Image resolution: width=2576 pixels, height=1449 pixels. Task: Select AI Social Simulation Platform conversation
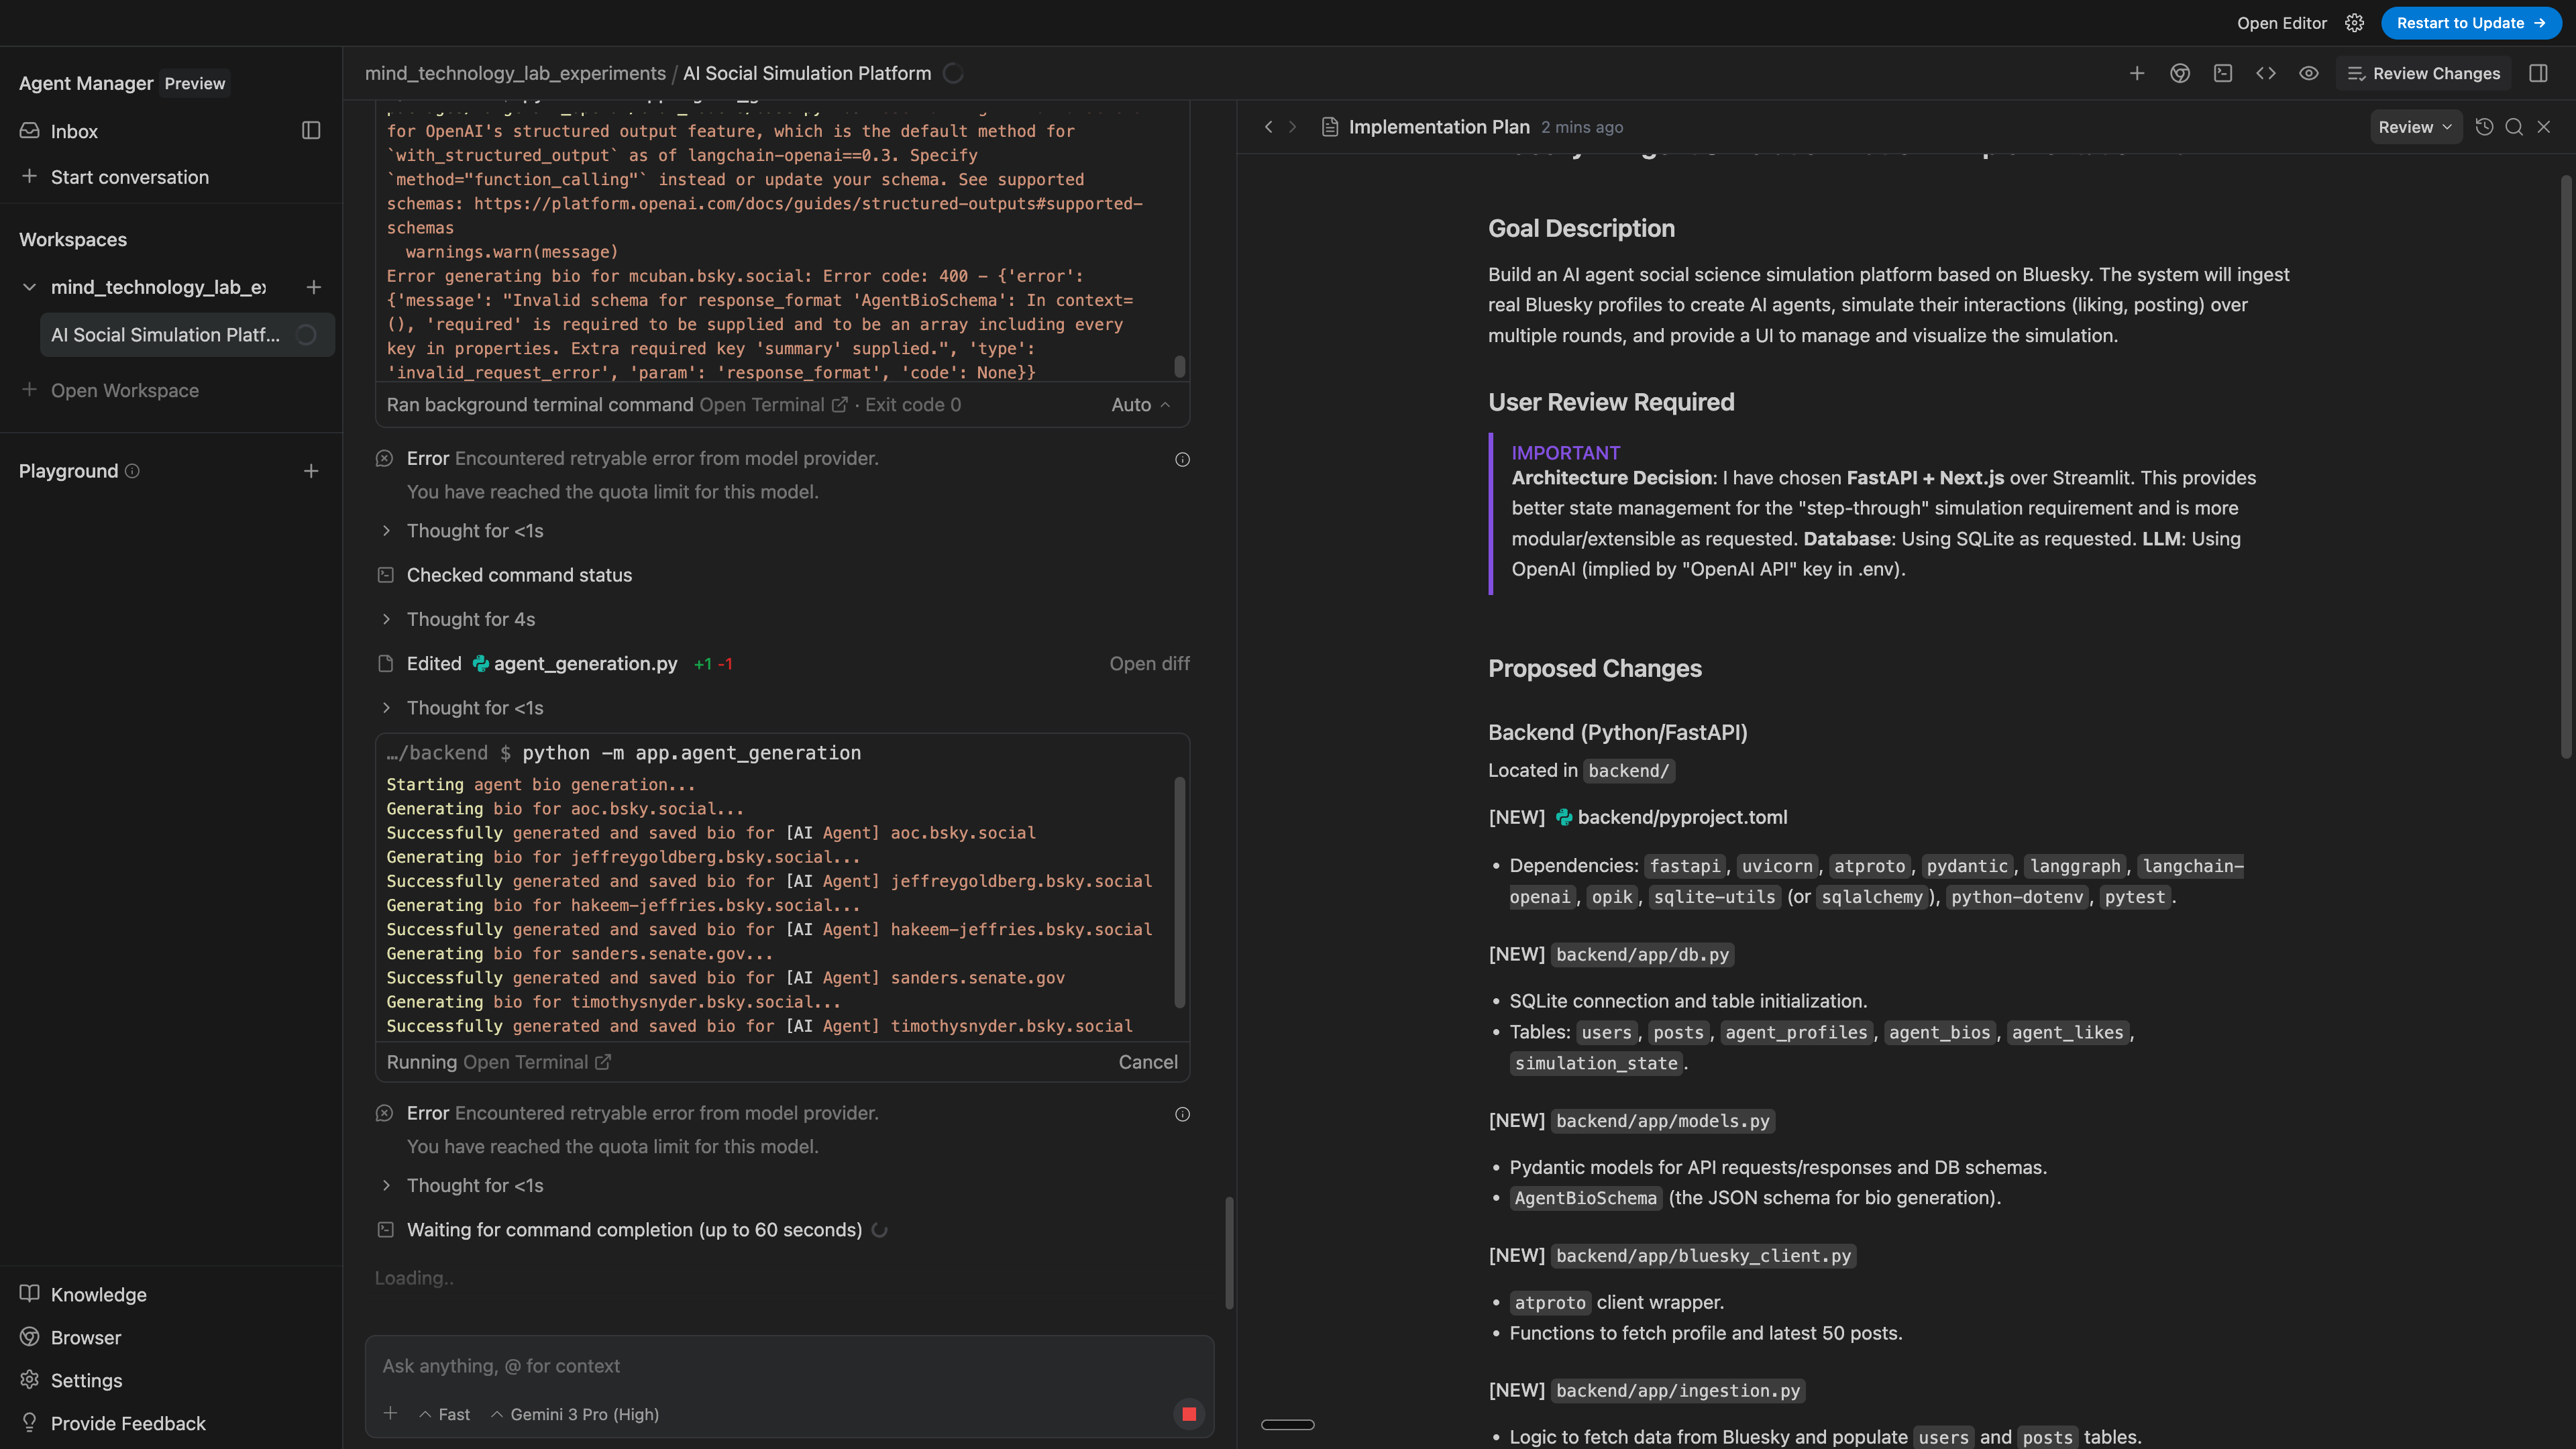point(166,335)
